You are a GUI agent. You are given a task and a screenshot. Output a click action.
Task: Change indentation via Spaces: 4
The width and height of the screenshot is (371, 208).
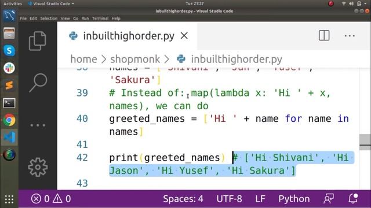[x=183, y=199]
